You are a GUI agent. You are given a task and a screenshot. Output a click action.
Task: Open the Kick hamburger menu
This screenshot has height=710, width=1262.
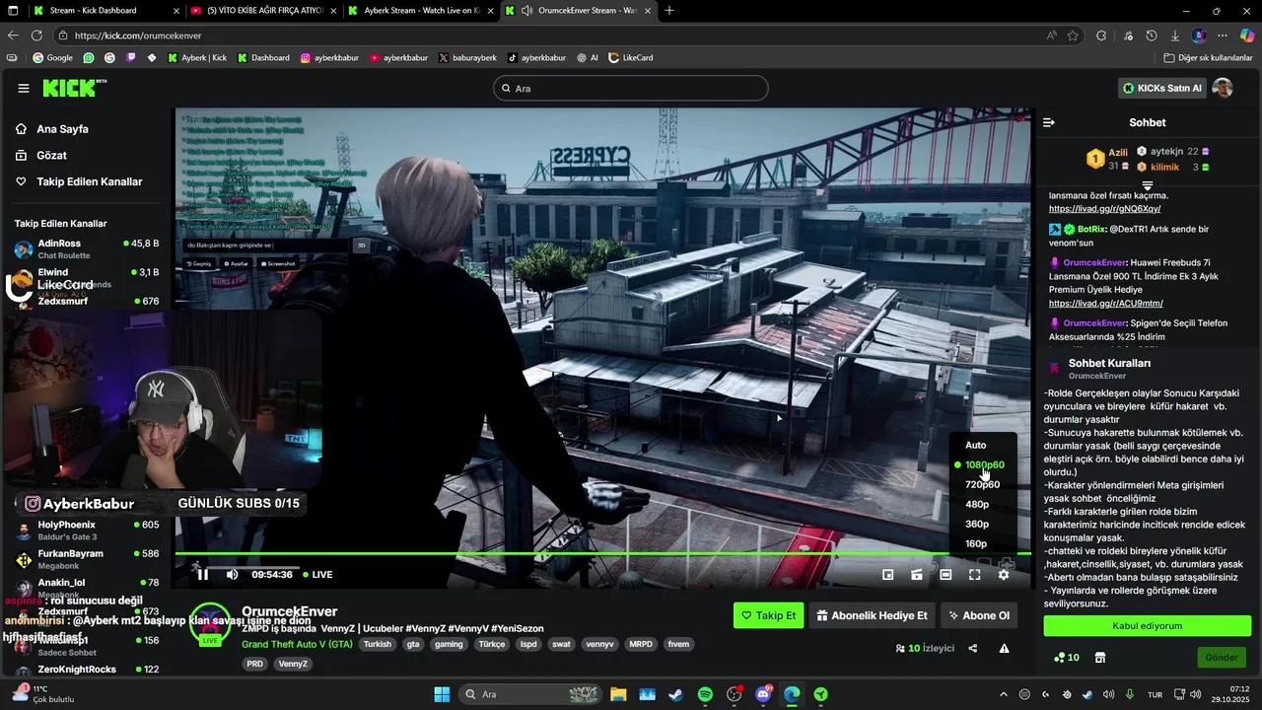click(23, 88)
